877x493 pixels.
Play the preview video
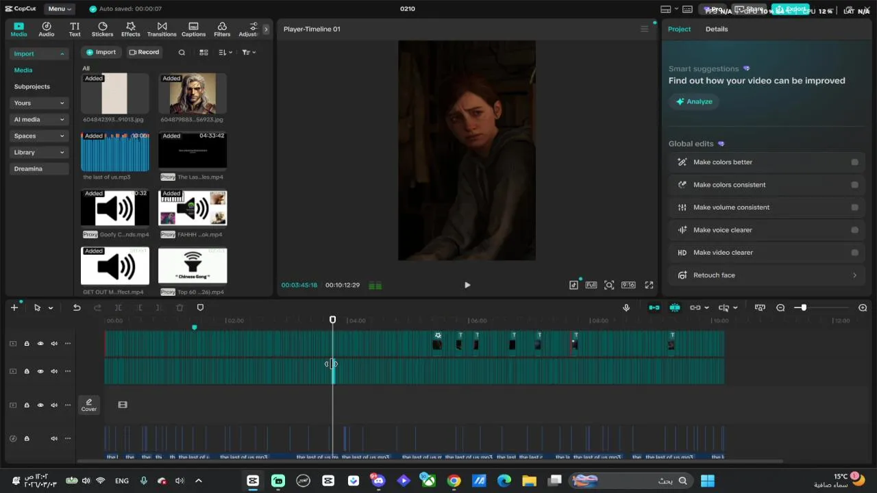coord(467,285)
